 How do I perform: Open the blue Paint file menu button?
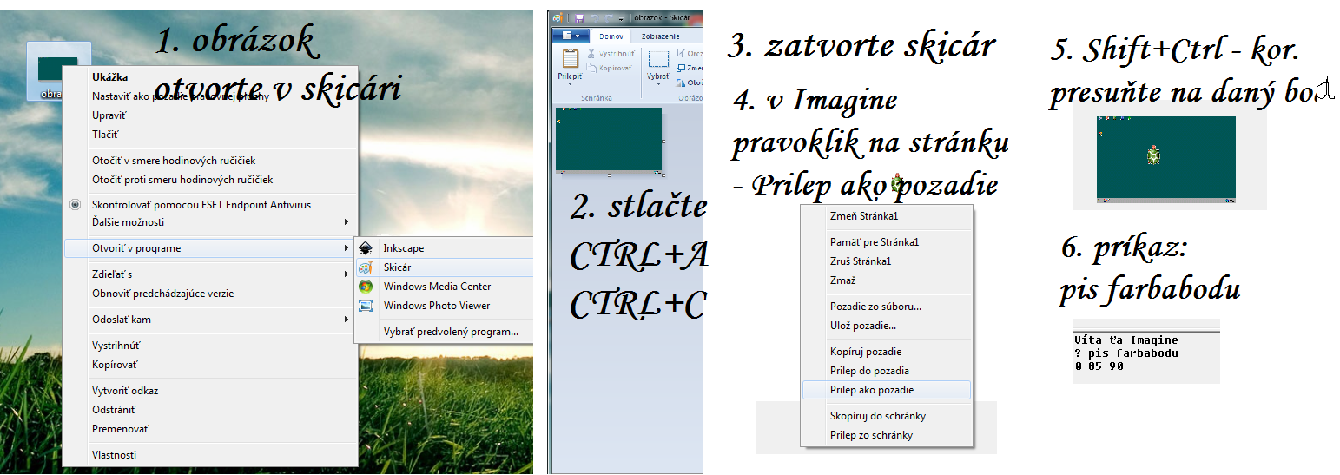pos(570,36)
